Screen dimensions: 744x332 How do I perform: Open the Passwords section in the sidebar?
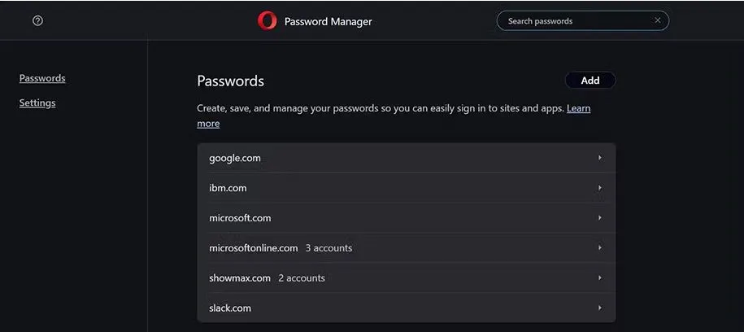coord(42,78)
